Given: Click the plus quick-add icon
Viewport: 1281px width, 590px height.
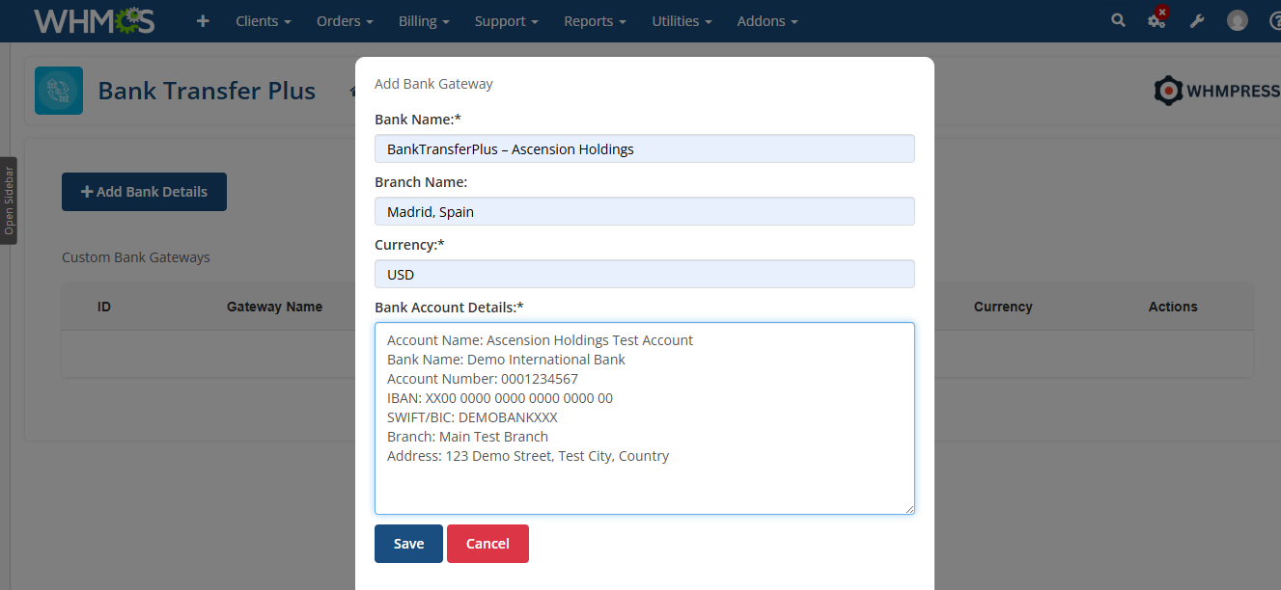Looking at the screenshot, I should [203, 21].
